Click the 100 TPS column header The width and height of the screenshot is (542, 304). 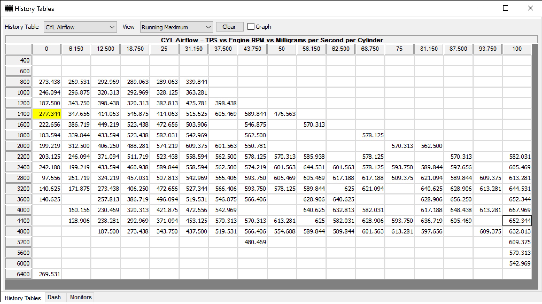click(x=517, y=49)
